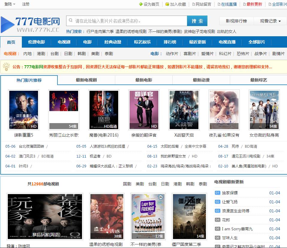Open the 全部影片 nav item
This screenshot has height=248, width=287.
click(256, 42)
